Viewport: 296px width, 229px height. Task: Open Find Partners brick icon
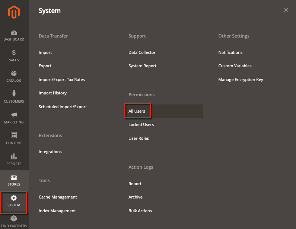pos(14,219)
